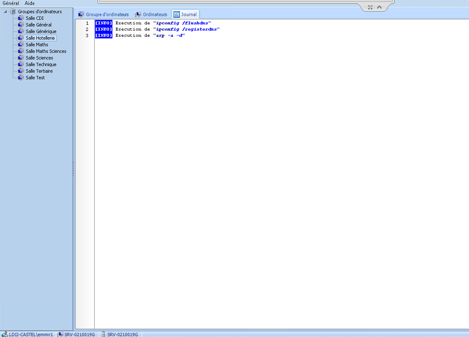Click first SRV-0210019G status bar entry
Viewport: 469px width, 337px height.
click(80, 334)
